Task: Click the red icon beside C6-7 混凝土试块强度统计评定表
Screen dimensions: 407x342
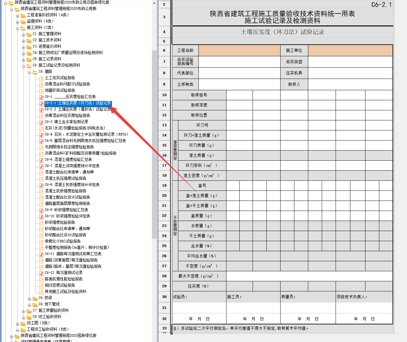Action: click(41, 166)
